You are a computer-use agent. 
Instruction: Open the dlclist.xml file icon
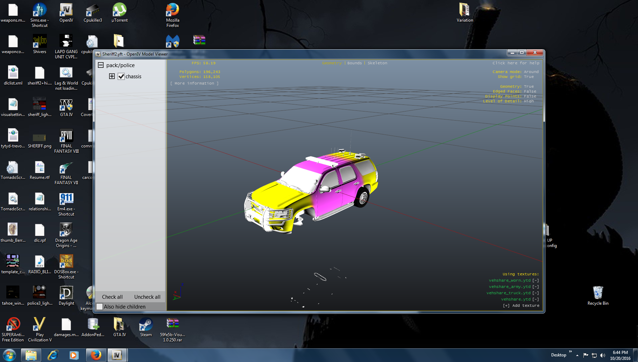[13, 75]
